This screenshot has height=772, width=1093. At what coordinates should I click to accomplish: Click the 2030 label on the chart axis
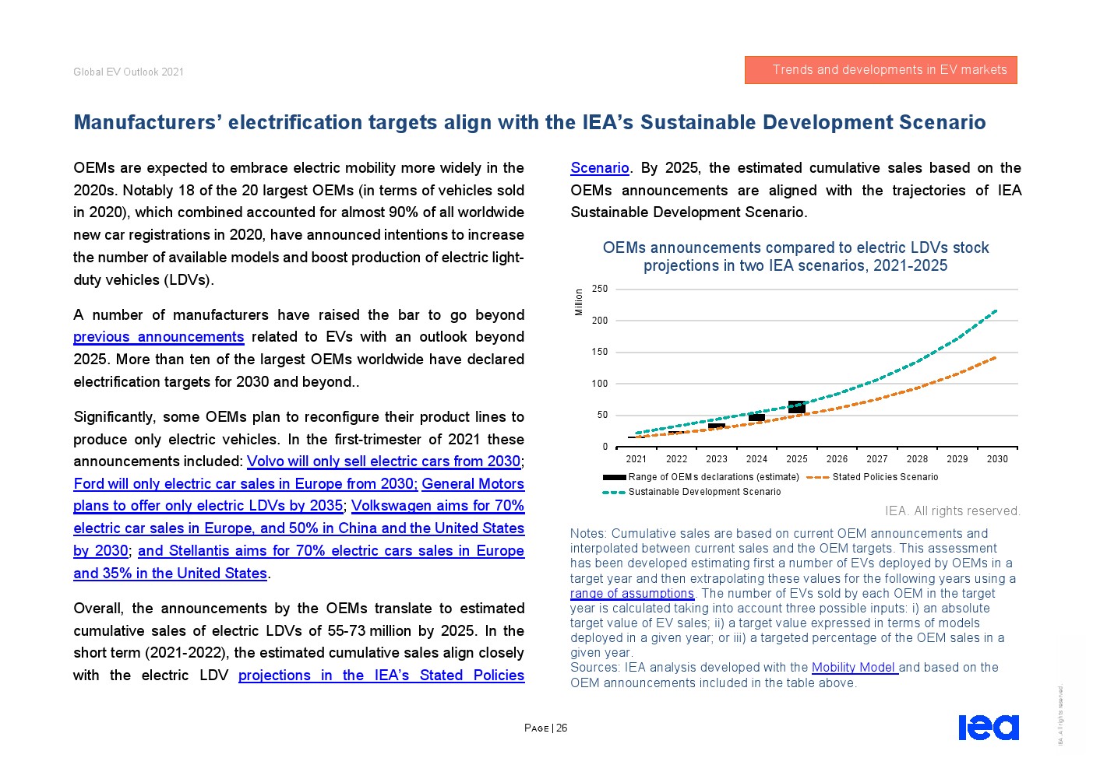point(997,459)
